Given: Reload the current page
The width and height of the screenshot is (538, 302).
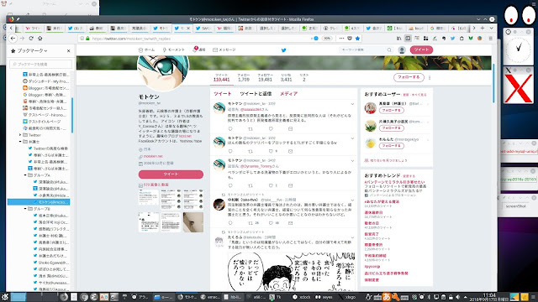Looking at the screenshot, I should (31, 39).
